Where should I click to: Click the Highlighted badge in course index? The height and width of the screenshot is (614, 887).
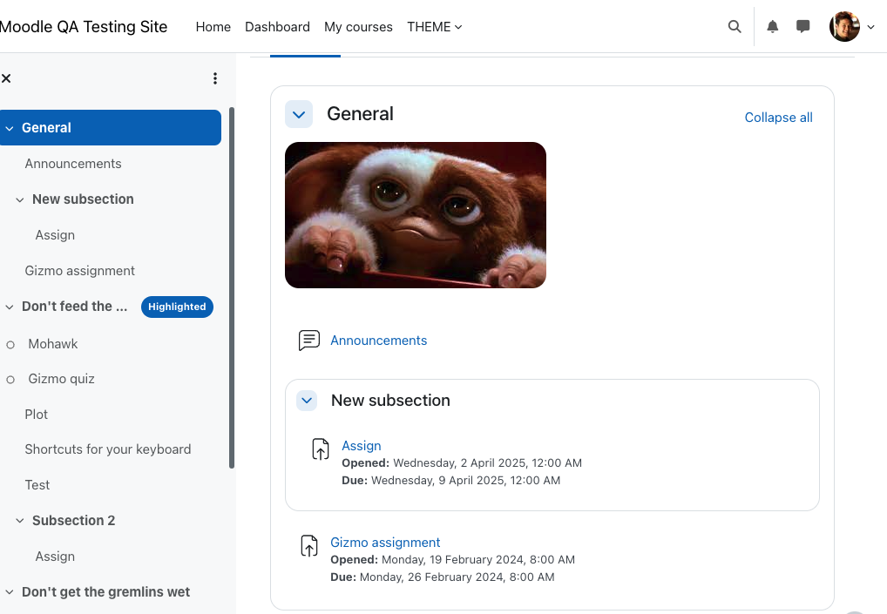(x=177, y=307)
